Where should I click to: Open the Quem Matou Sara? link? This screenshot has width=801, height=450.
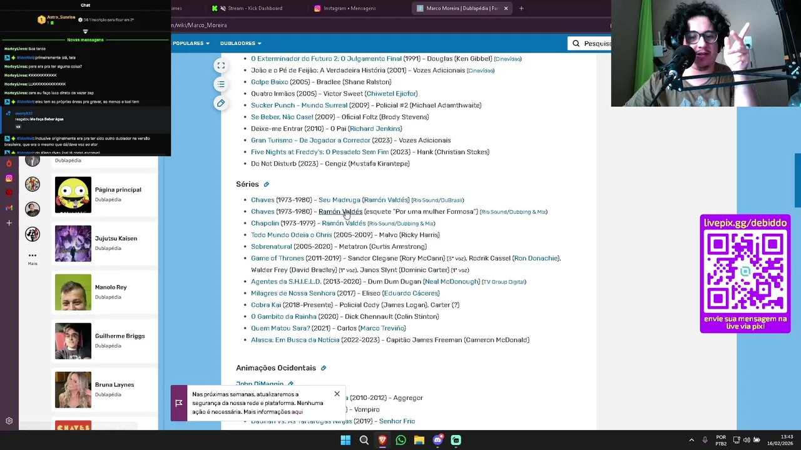click(280, 328)
